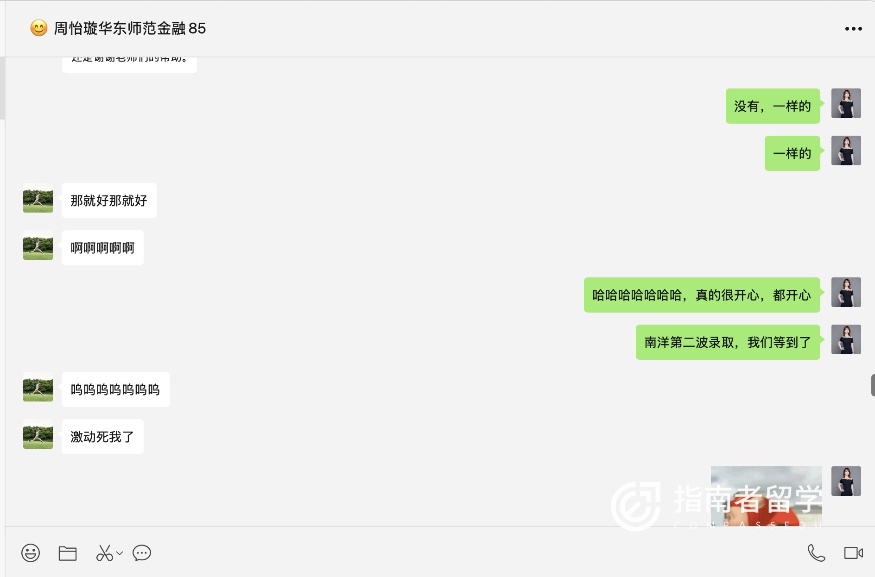Image resolution: width=875 pixels, height=577 pixels.
Task: Click the chat scrollbar handle on right edge
Action: 873,385
